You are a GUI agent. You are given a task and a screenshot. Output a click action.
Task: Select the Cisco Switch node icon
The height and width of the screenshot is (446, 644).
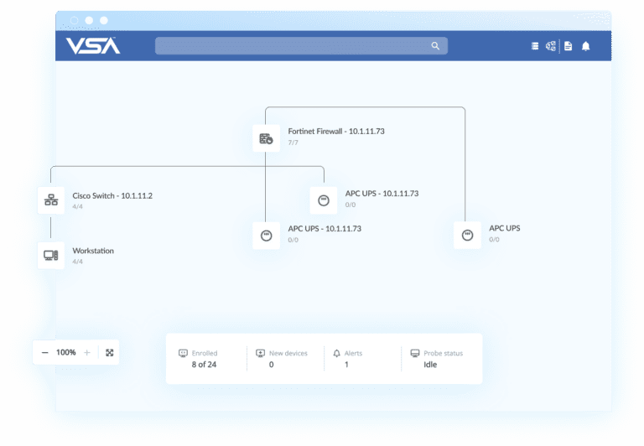tap(51, 200)
